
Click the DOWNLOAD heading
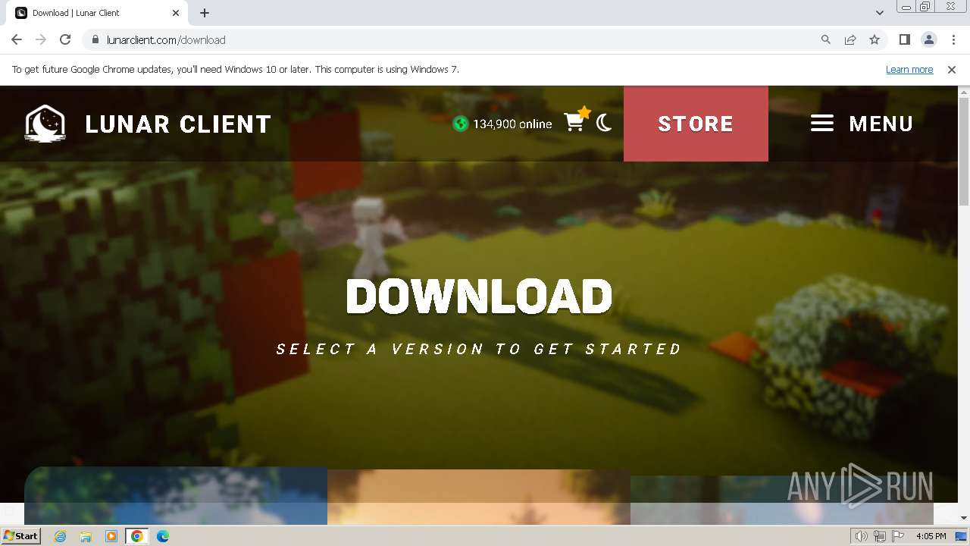tap(479, 297)
